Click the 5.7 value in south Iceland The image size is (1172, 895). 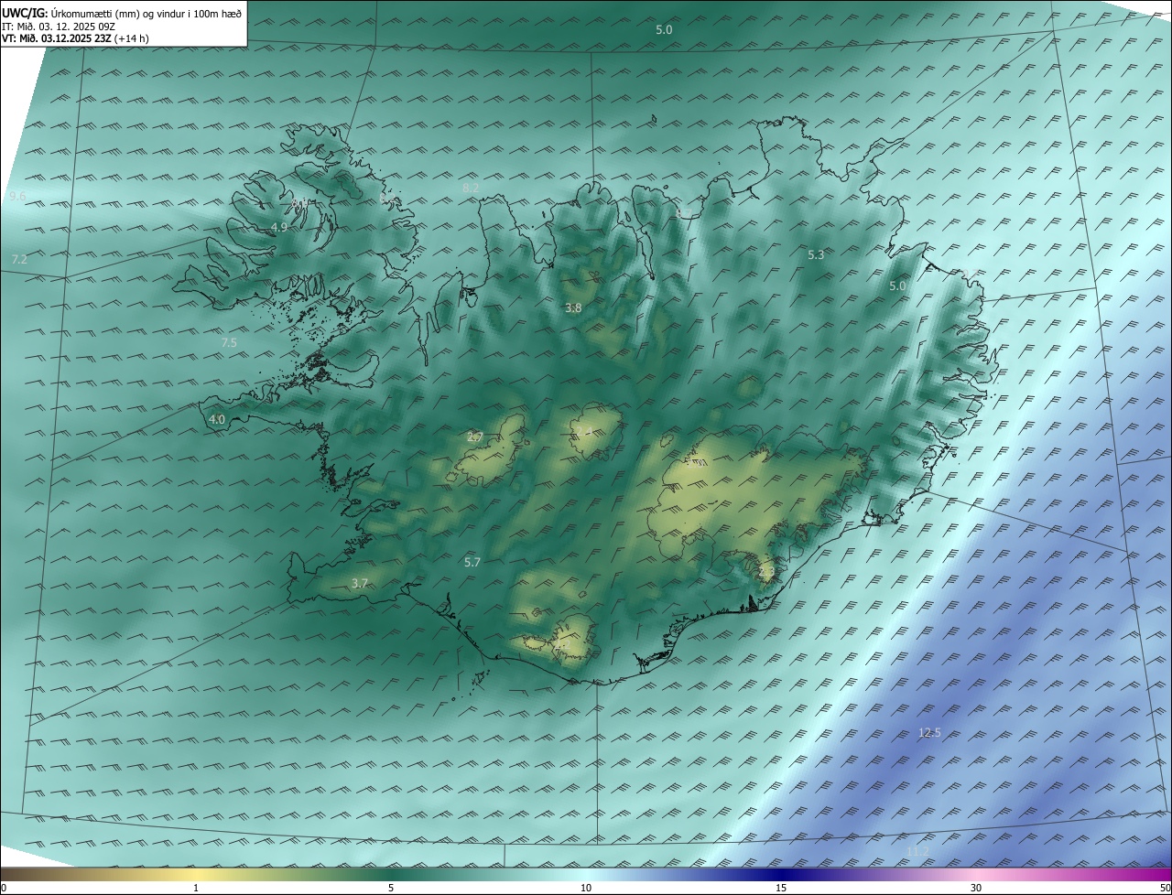[472, 563]
